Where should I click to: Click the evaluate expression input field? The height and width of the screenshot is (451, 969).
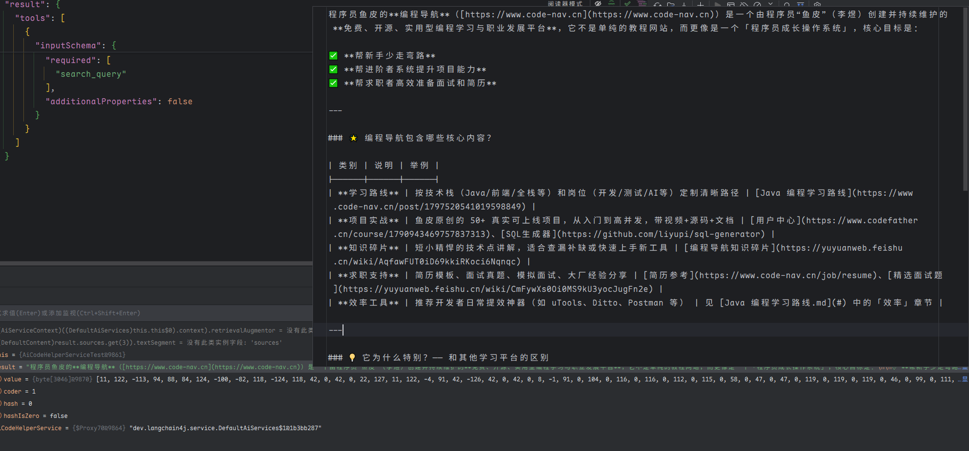point(156,313)
